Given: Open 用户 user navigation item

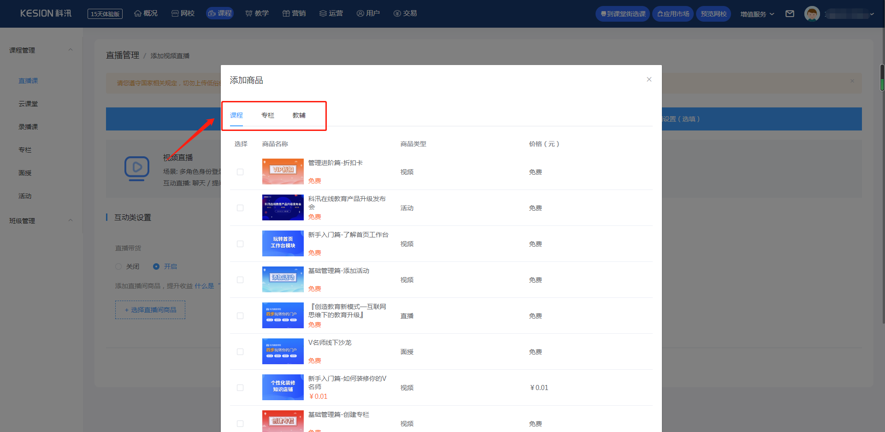Looking at the screenshot, I should 368,13.
